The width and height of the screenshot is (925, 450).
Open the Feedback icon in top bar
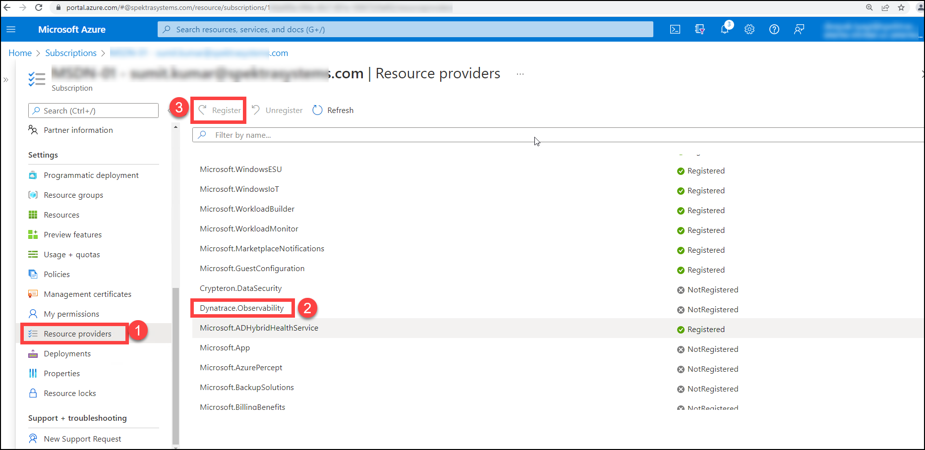799,30
